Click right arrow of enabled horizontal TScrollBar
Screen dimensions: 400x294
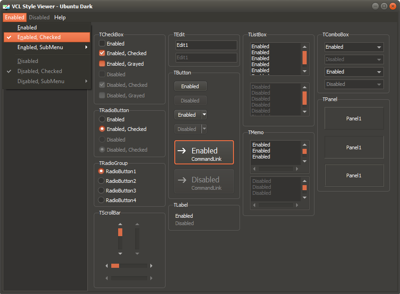point(151,266)
